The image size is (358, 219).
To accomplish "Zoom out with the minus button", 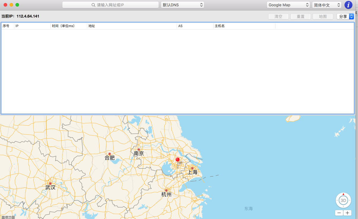I will coord(339,213).
